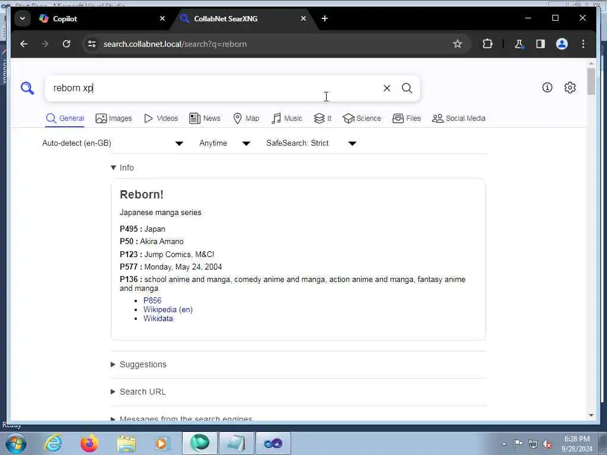Switch to News category

click(x=205, y=118)
